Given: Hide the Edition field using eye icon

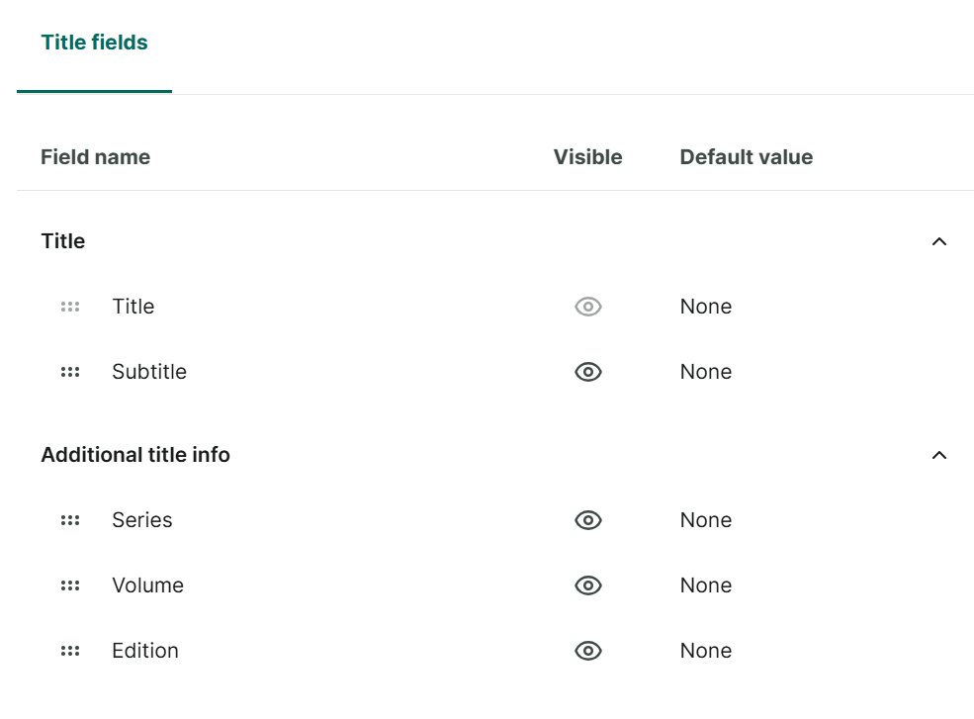Looking at the screenshot, I should [588, 651].
